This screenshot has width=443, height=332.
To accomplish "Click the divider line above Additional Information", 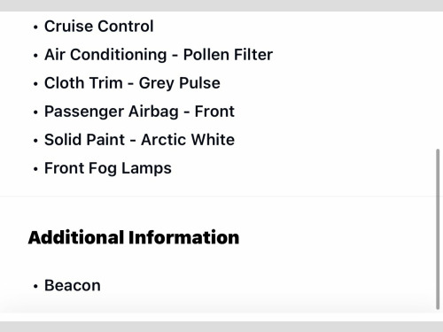I will (218, 196).
